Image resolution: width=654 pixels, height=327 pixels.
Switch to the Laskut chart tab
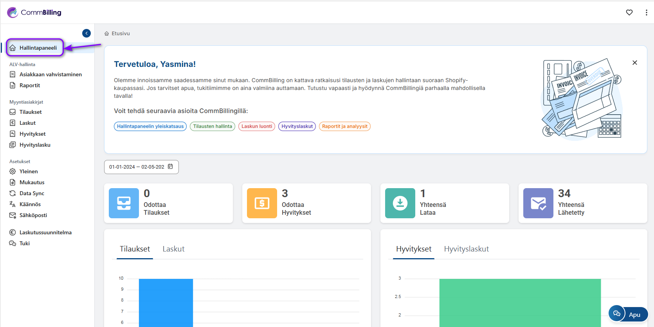[173, 249]
